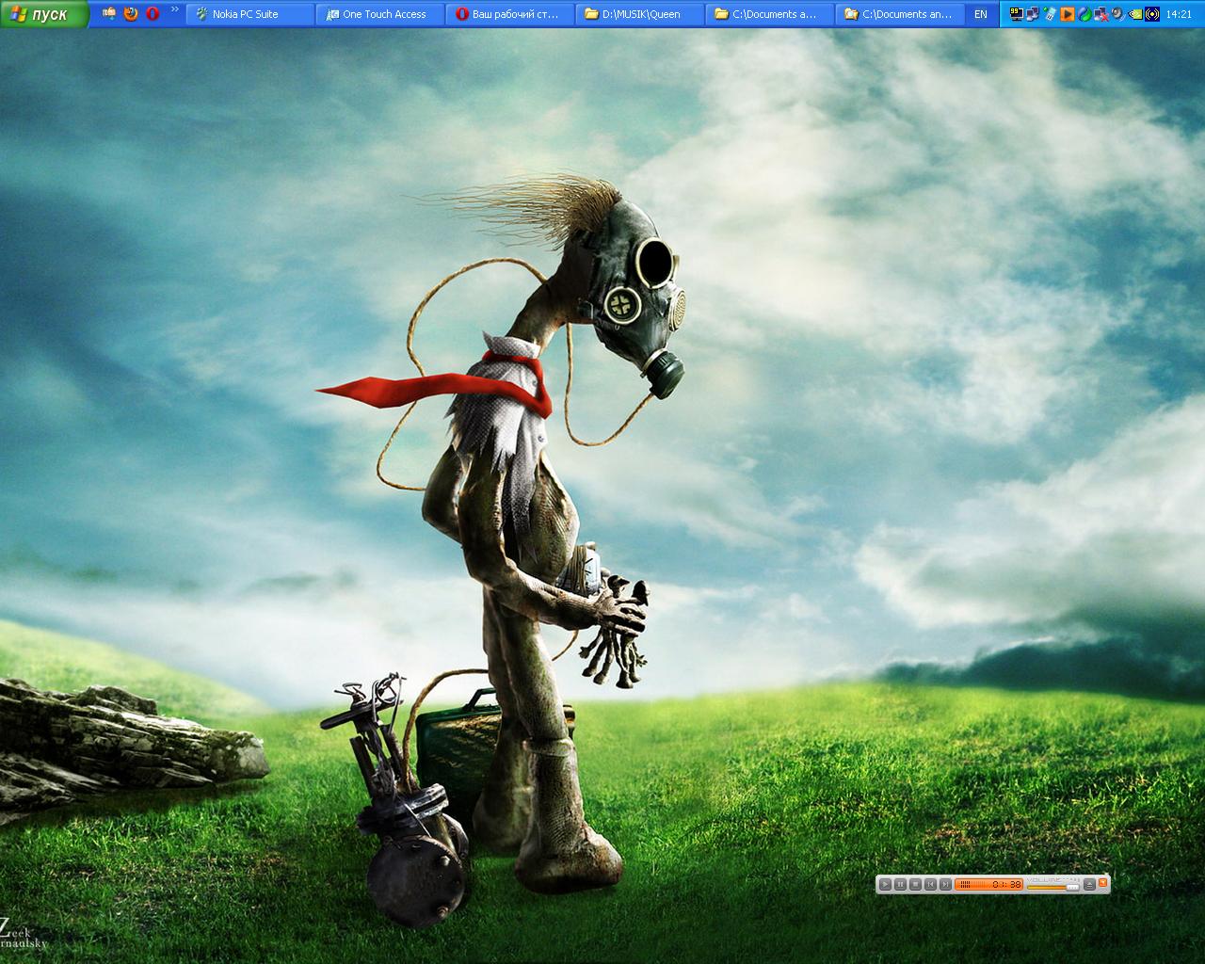Click Play on the mini media player
1205x964 pixels.
pyautogui.click(x=885, y=884)
